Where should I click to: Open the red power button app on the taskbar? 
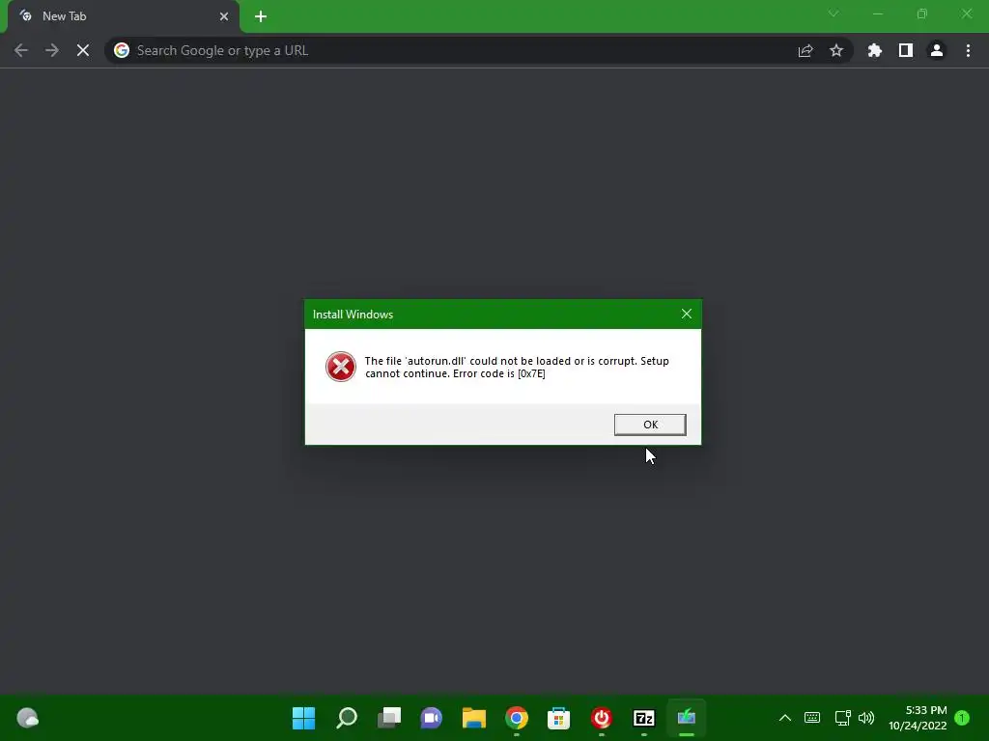(x=601, y=718)
